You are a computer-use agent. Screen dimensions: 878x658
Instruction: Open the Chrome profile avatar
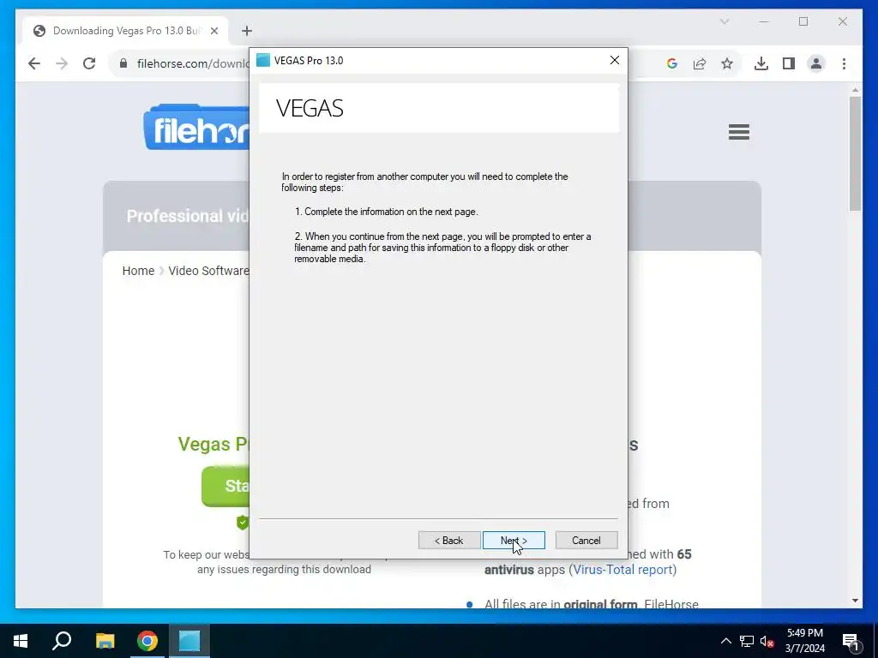coord(816,63)
